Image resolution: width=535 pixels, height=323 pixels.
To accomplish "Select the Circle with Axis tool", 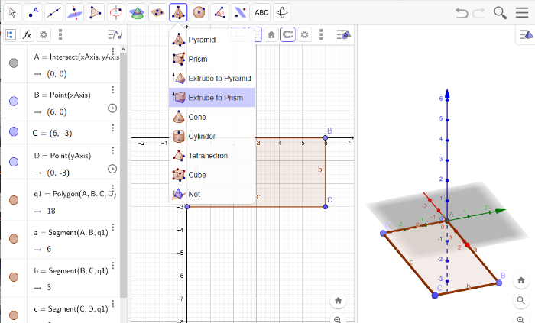I will [116, 13].
